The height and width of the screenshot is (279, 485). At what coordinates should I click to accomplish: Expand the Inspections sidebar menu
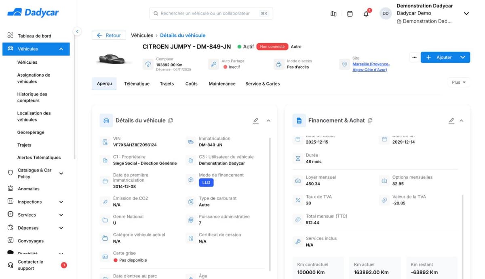point(61,202)
